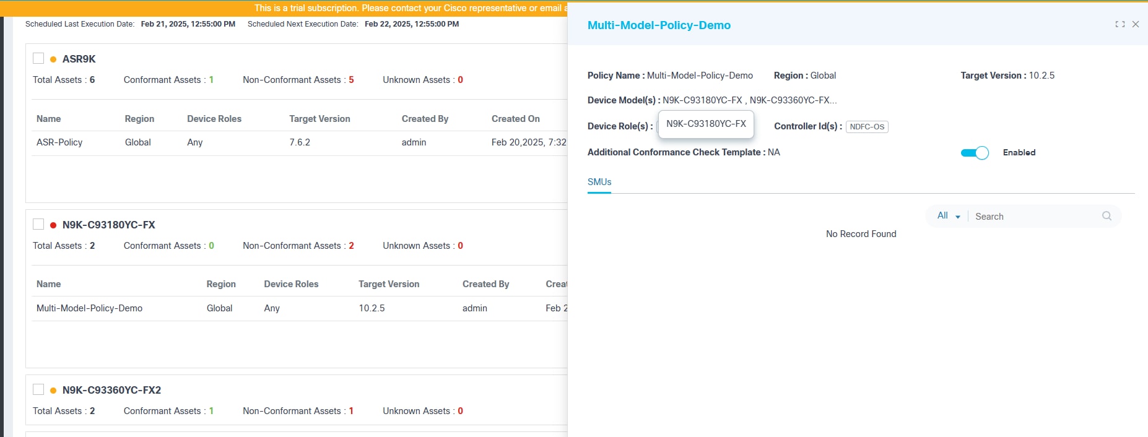Click the Created On header in ASR9K table
1148x437 pixels.
pyautogui.click(x=515, y=119)
